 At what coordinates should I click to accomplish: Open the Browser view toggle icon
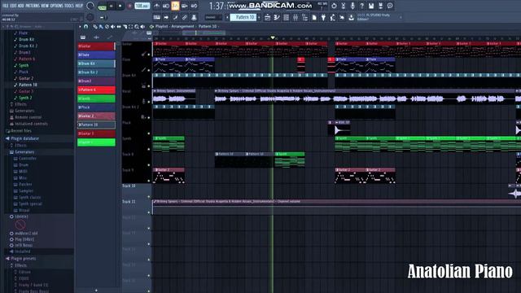[x=304, y=17]
